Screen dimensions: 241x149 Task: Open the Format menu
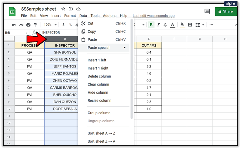[x=70, y=16]
